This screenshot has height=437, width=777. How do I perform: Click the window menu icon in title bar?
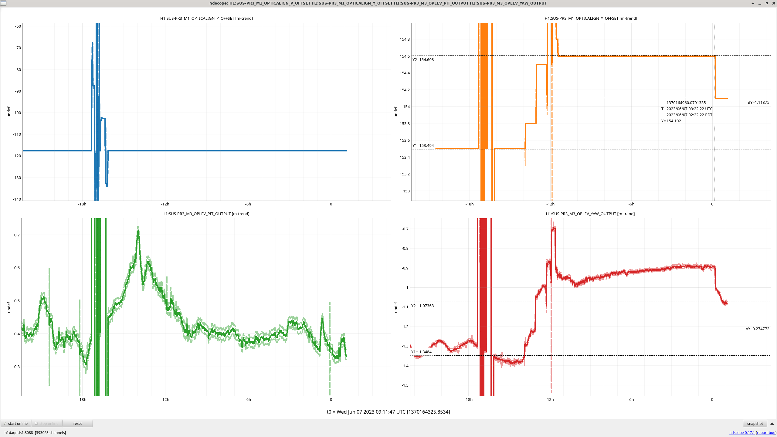3,3
